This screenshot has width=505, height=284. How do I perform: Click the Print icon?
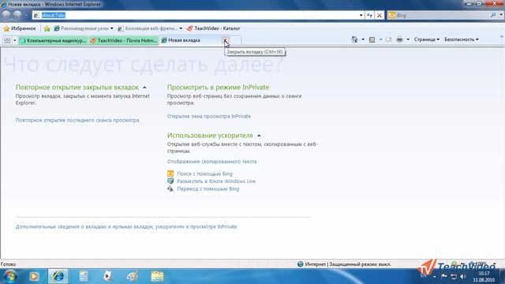[400, 39]
